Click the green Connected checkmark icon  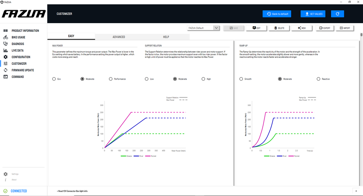click(5, 191)
